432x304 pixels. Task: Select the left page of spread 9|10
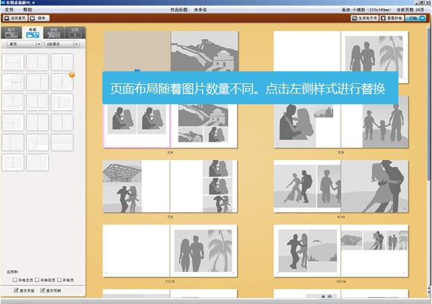[x=308, y=186]
